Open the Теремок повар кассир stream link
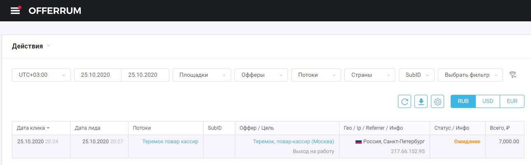The width and height of the screenshot is (531, 165). (x=170, y=142)
